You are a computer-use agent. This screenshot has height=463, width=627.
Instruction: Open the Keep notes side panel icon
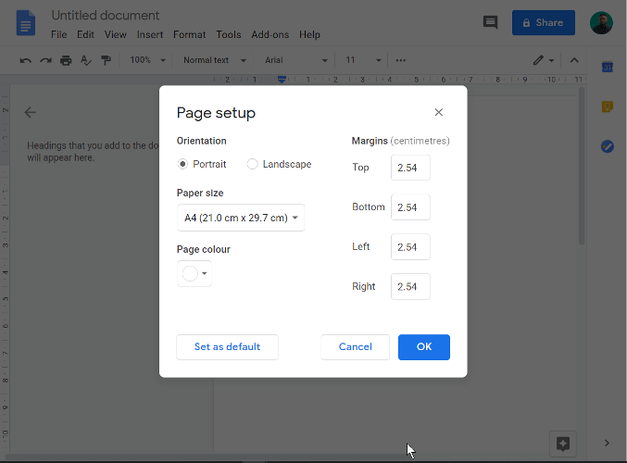[x=608, y=106]
